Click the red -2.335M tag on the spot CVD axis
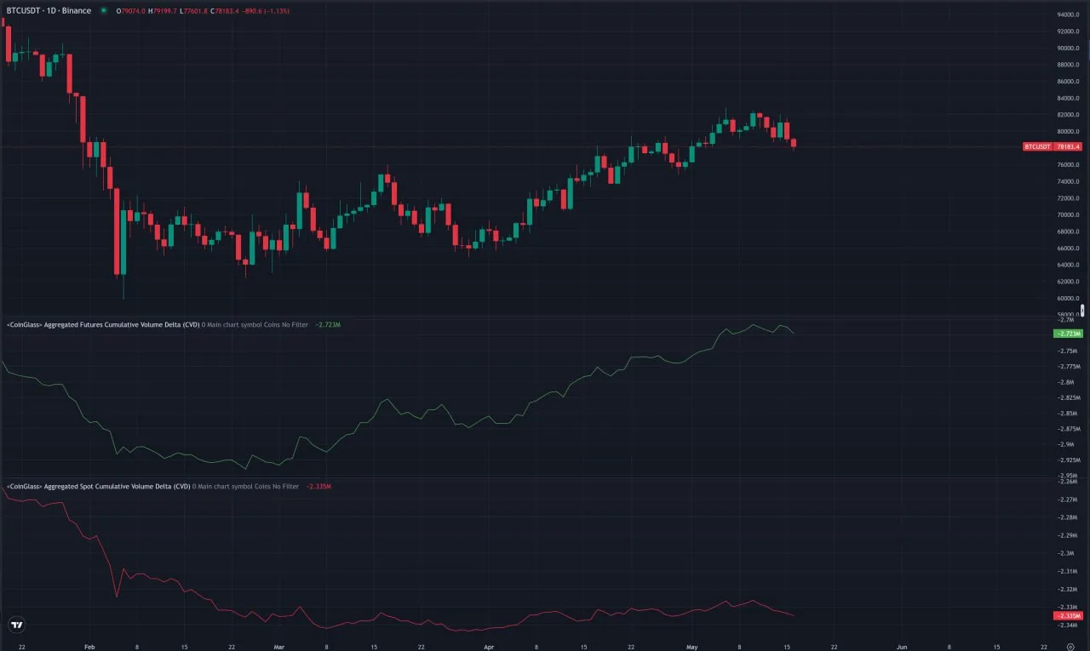 pos(1067,615)
